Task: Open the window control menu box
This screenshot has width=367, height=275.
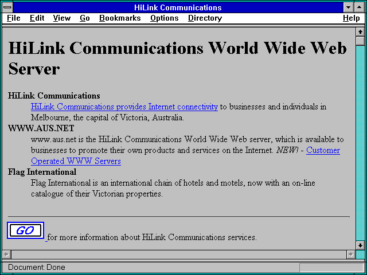Action: click(7, 7)
